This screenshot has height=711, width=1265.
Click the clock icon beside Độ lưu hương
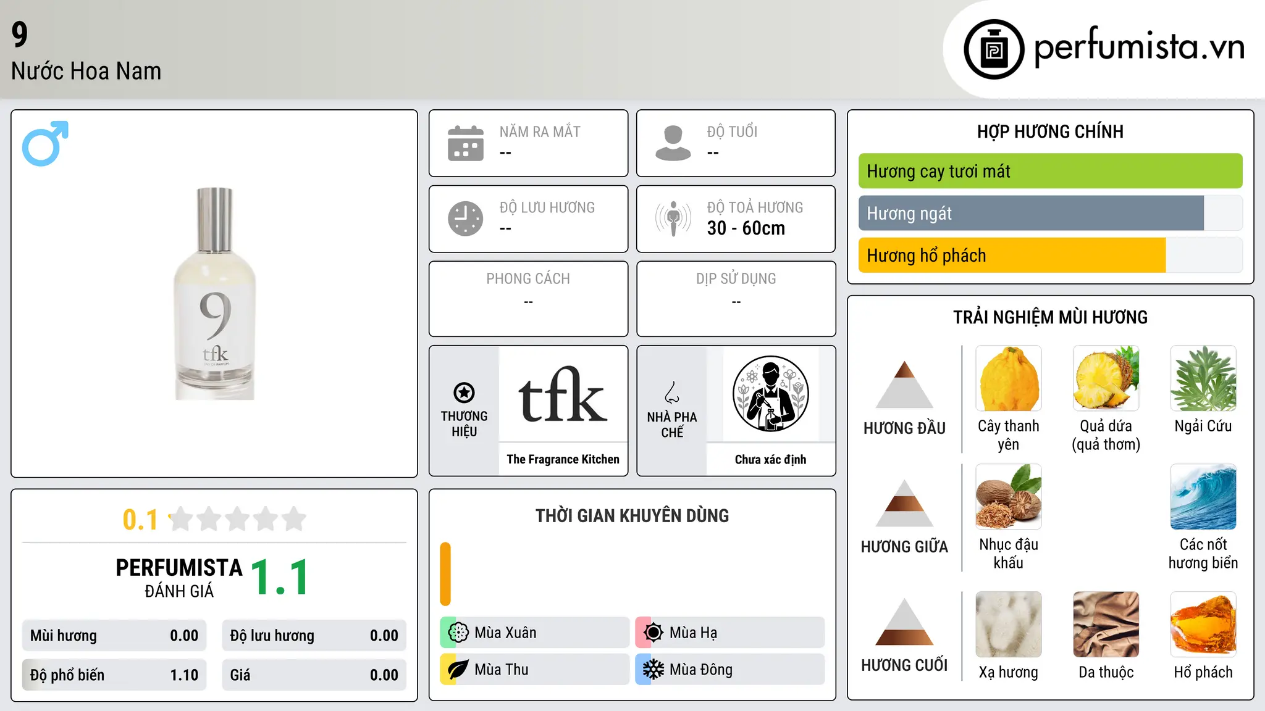coord(466,218)
